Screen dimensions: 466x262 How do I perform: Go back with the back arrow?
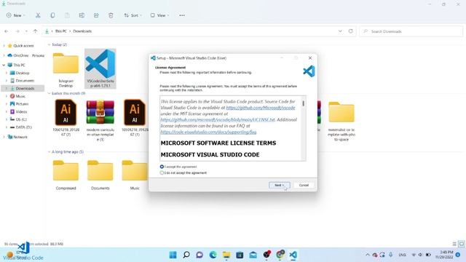7,31
